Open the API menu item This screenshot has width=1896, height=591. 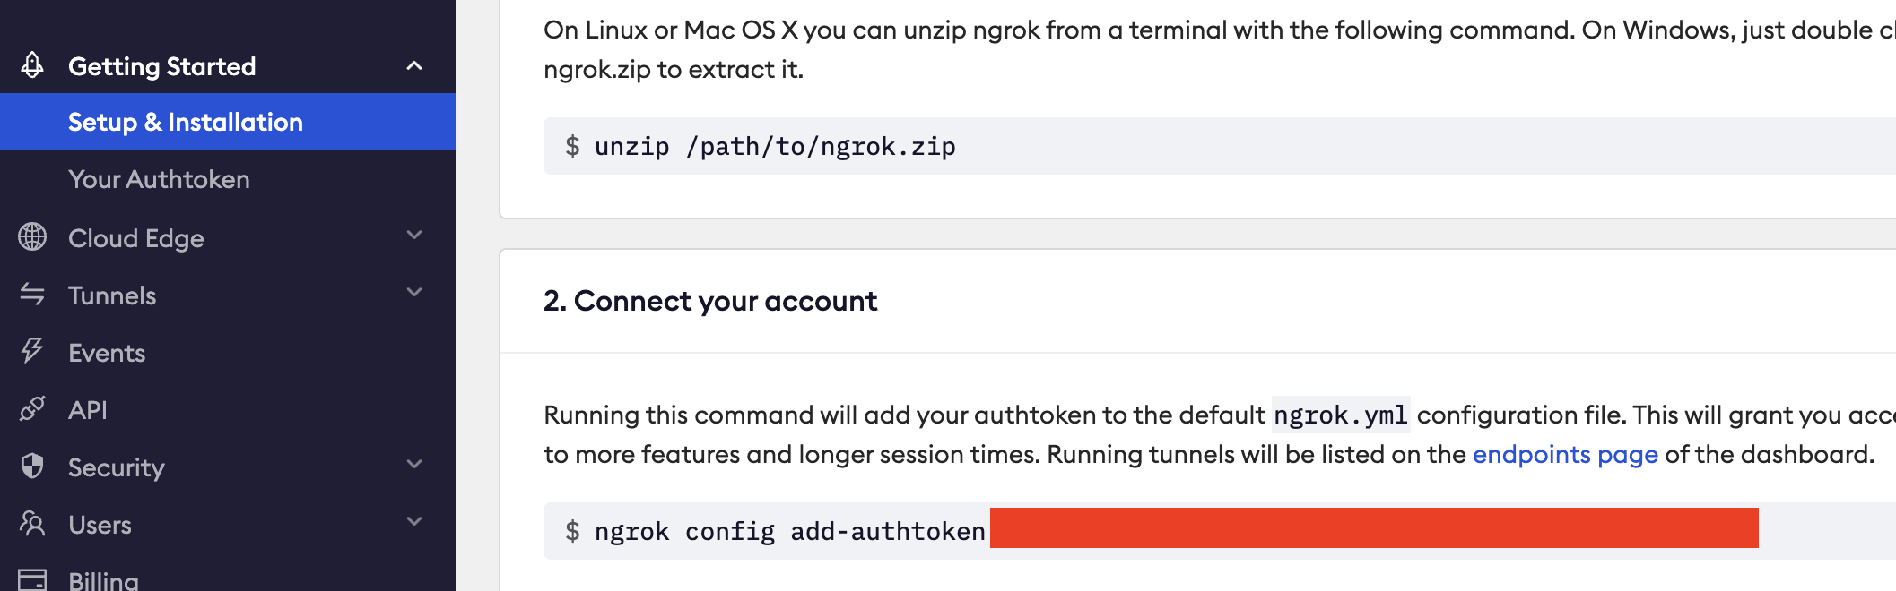point(88,410)
